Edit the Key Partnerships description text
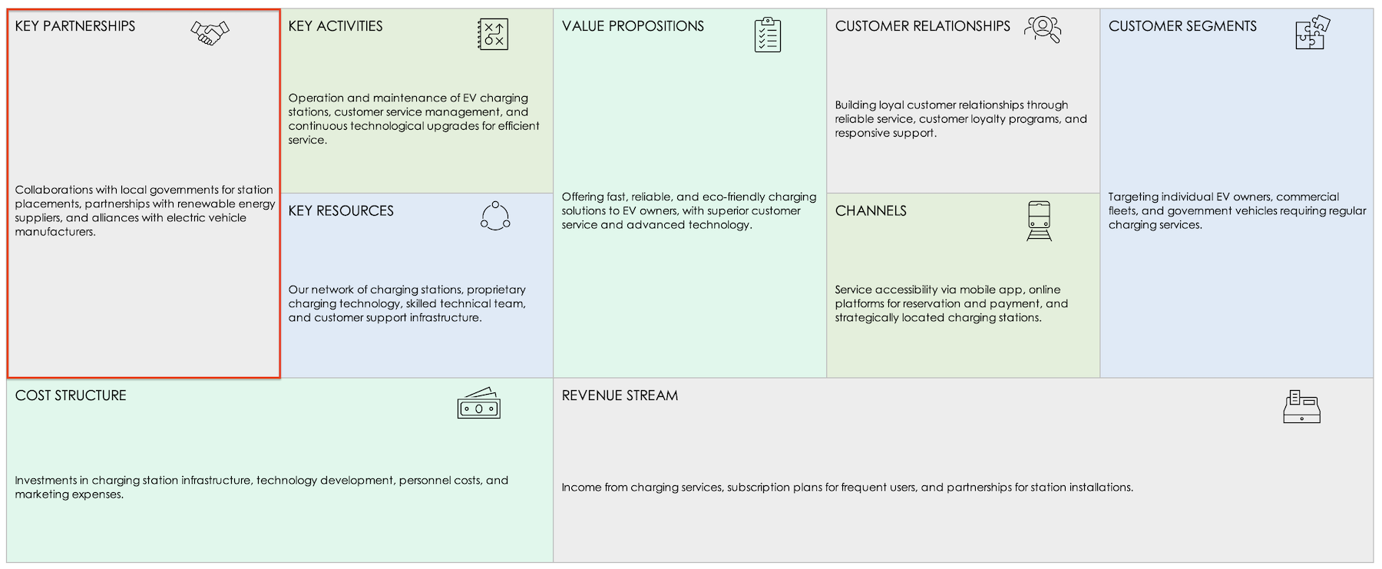Image resolution: width=1382 pixels, height=569 pixels. coord(144,210)
